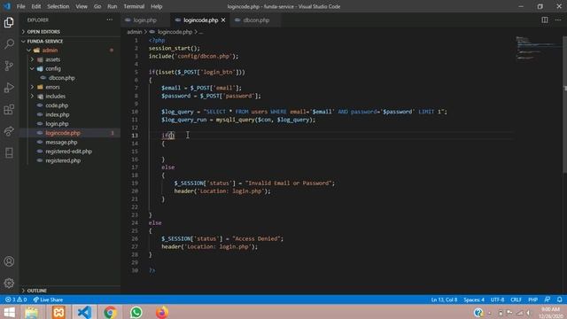Open registered-edit.php in the explorer tree
Image resolution: width=567 pixels, height=319 pixels.
pyautogui.click(x=69, y=152)
